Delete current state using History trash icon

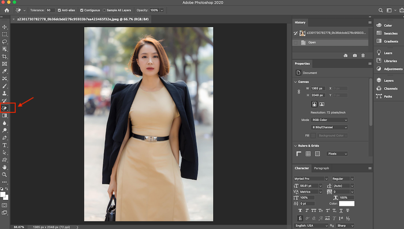tap(363, 56)
